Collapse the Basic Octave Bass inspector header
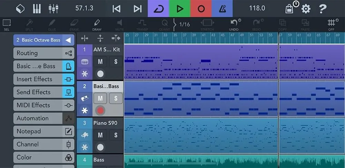This screenshot has height=168, width=345. tap(44, 40)
